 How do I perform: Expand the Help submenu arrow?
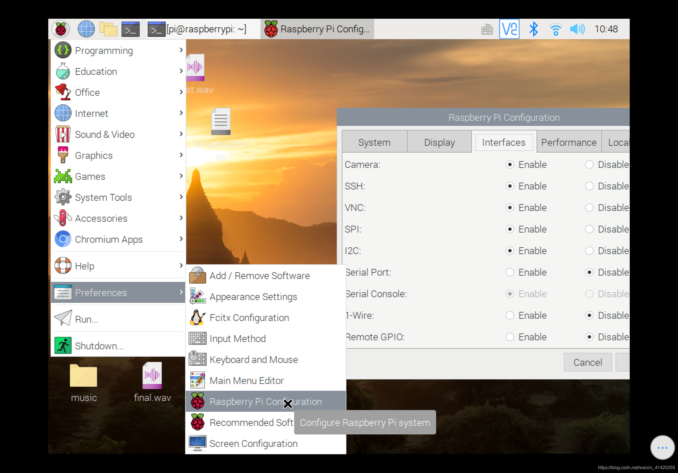click(x=181, y=265)
